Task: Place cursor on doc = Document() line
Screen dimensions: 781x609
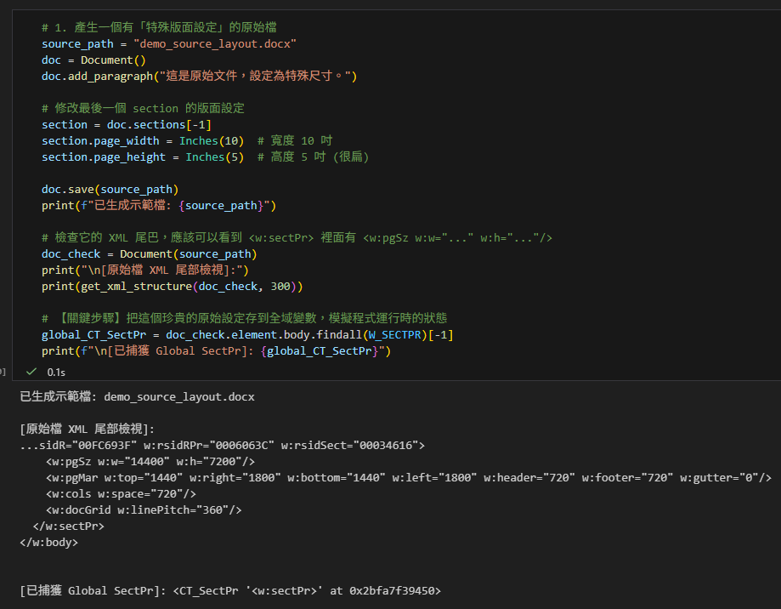Action: click(x=93, y=60)
